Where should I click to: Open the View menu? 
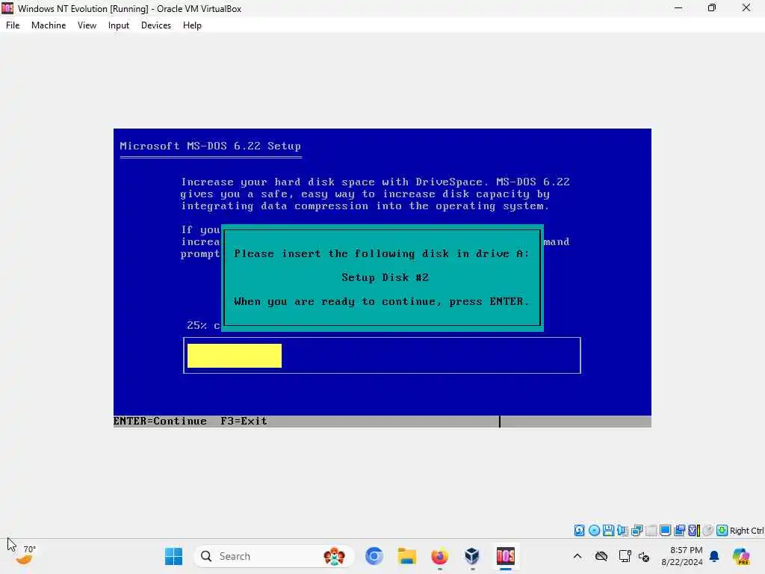coord(87,25)
